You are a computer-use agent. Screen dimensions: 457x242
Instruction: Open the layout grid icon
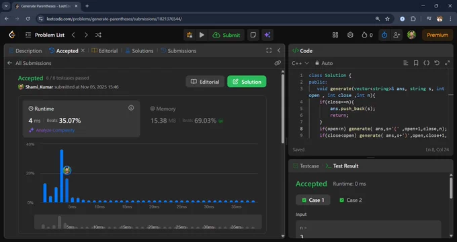335,35
